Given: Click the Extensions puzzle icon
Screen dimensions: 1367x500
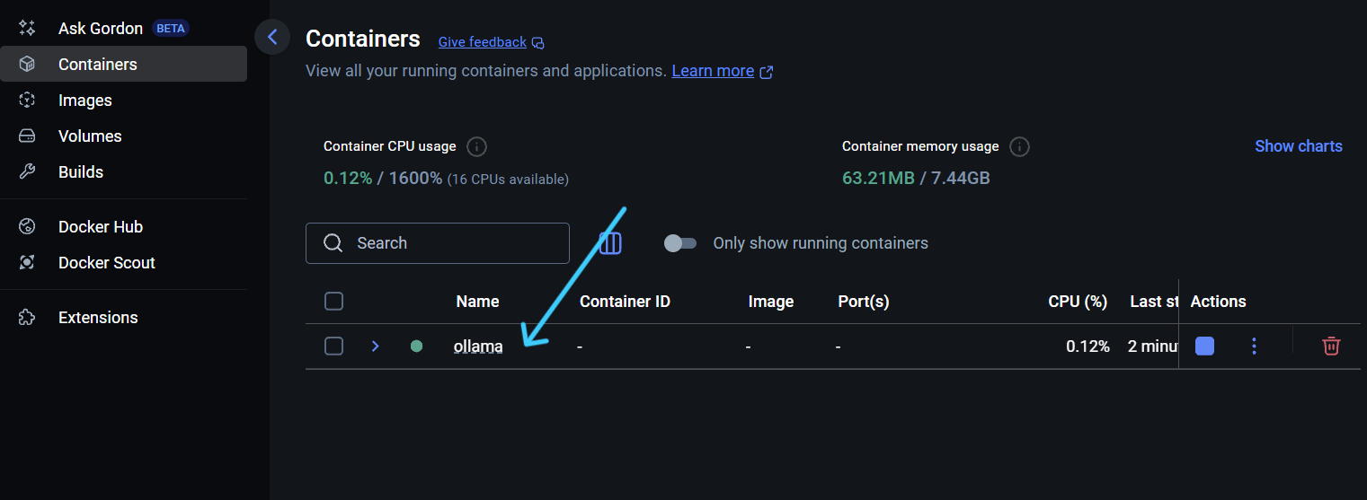Looking at the screenshot, I should 27,318.
